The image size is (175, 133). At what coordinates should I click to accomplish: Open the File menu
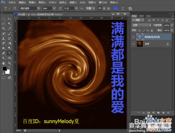(x=12, y=2)
